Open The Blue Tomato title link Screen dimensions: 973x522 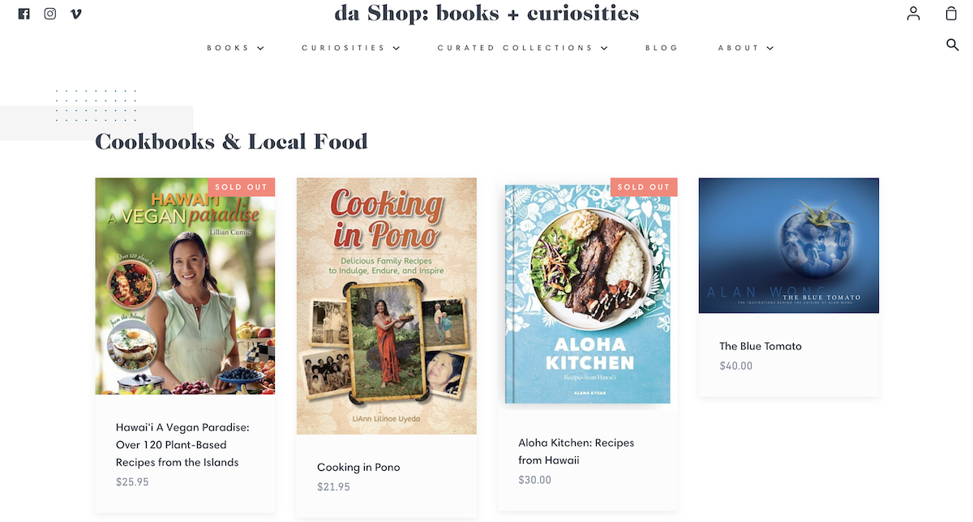(761, 346)
